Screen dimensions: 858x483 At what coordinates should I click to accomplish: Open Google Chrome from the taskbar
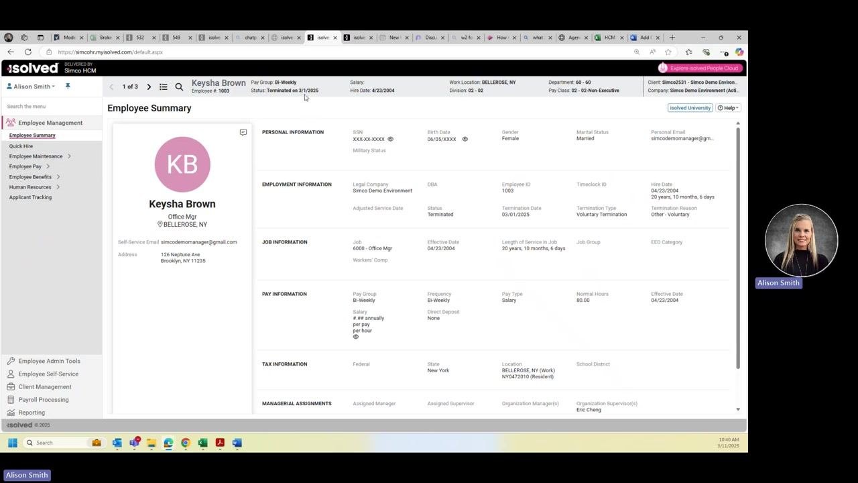pos(186,443)
